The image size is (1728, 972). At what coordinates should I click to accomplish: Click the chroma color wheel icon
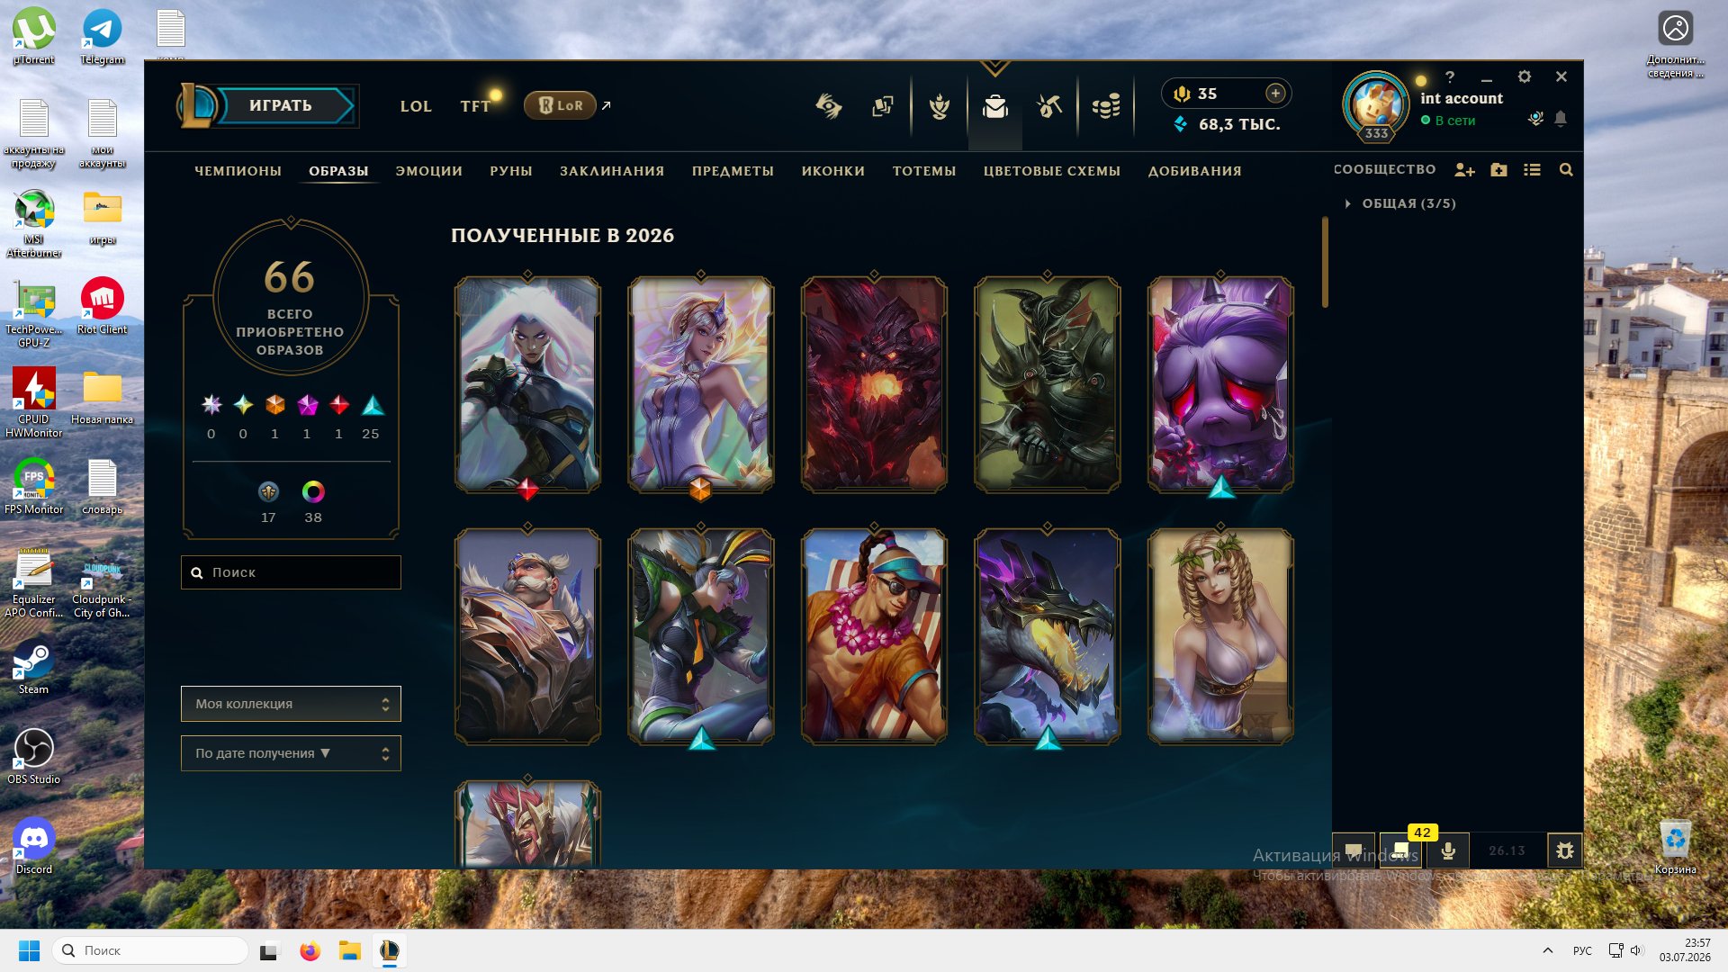pyautogui.click(x=313, y=491)
